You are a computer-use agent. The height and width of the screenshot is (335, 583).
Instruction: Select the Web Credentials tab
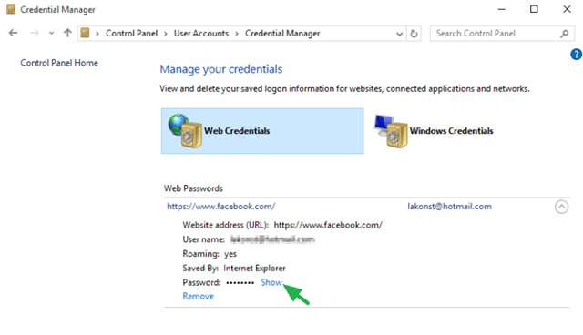point(262,131)
